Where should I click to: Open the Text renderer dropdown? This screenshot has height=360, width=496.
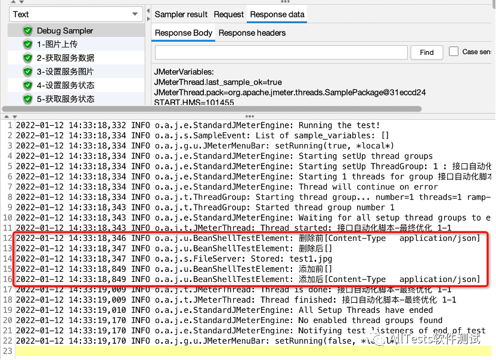point(76,14)
